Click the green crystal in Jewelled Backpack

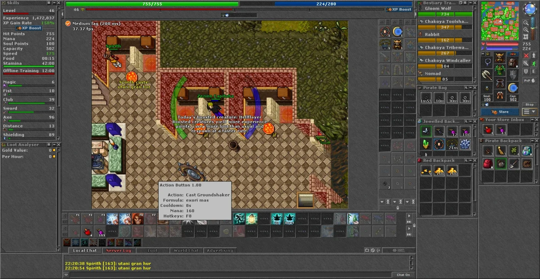(426, 144)
